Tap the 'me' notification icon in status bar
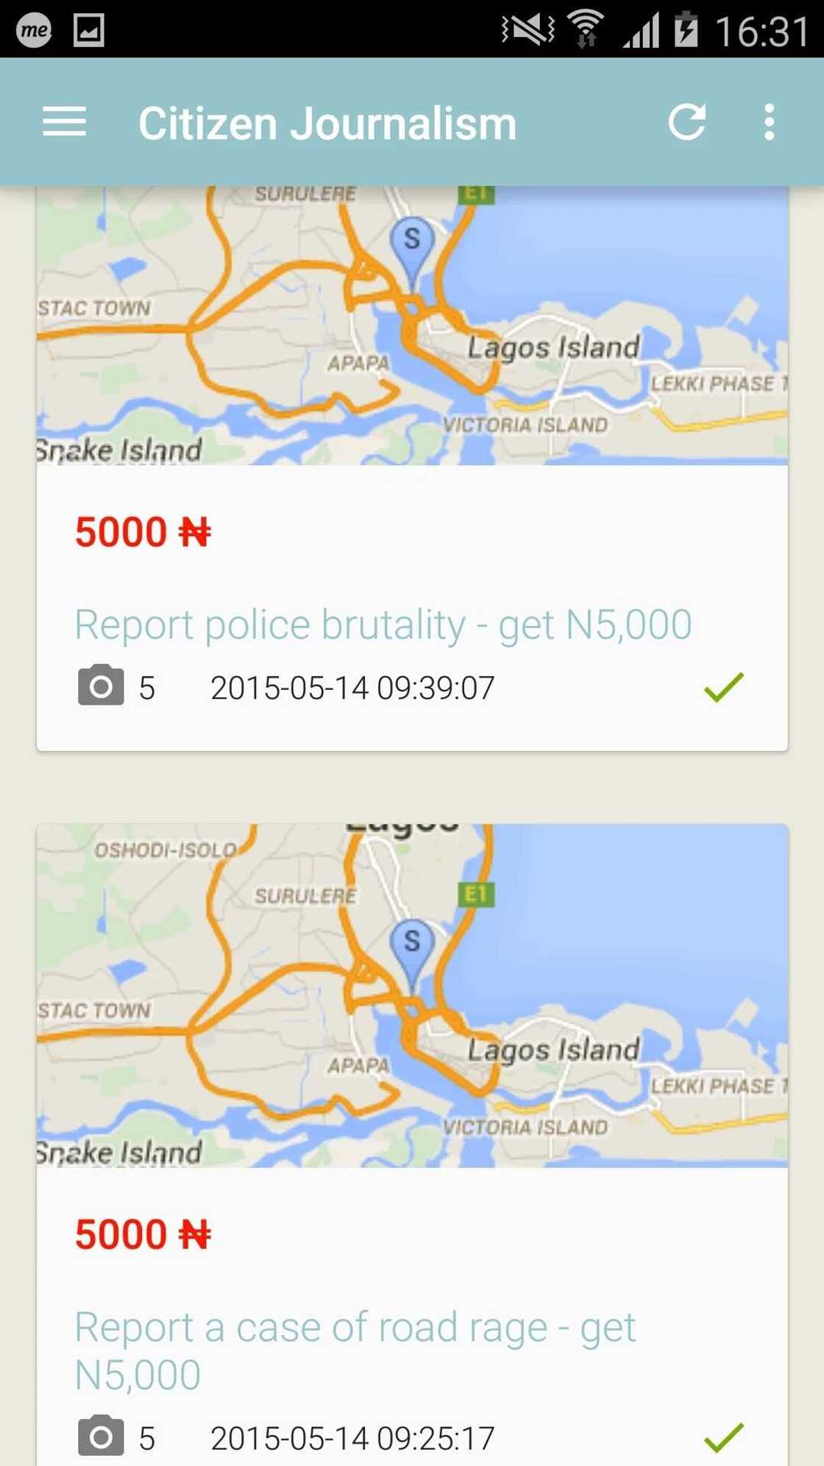Screen dimensions: 824x1466 click(x=34, y=30)
